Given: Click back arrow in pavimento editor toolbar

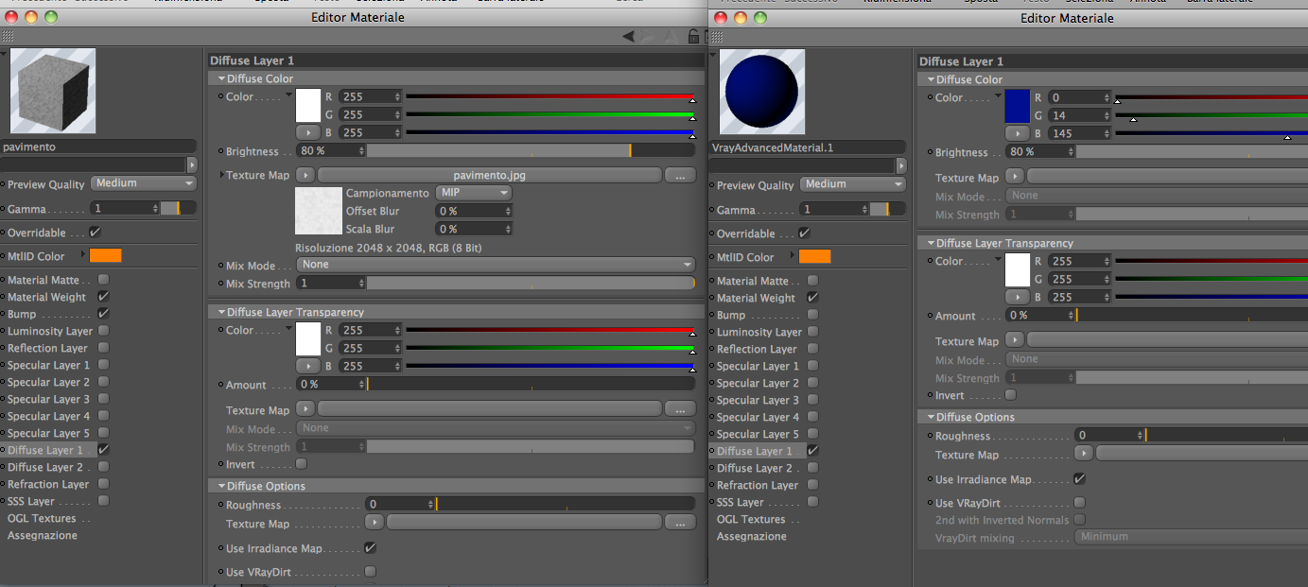Looking at the screenshot, I should coord(628,36).
